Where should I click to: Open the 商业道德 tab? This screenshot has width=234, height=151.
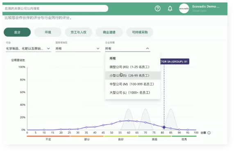[109, 32]
